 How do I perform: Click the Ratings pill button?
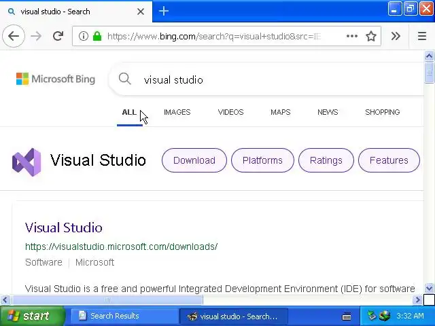tap(326, 160)
